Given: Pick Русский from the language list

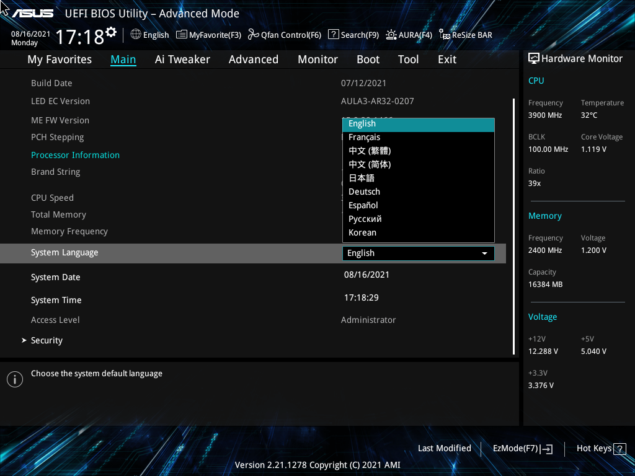Looking at the screenshot, I should coord(419,219).
